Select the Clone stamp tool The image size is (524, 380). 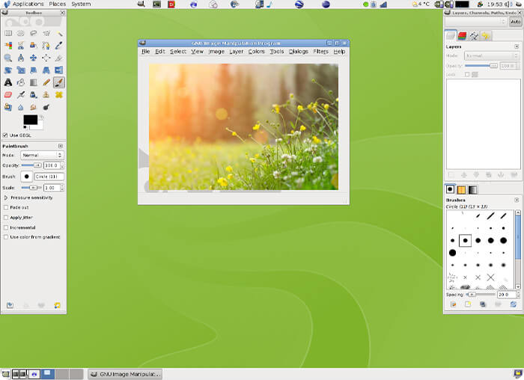(46, 95)
